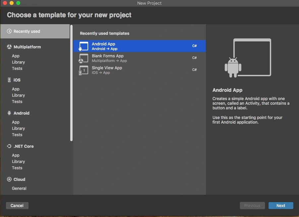
Task: Open Library under Android
Action: [18, 129]
